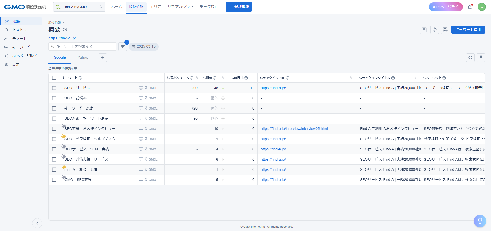491x231 pixels.
Task: Click help icon beside Gスニペット header
Action: pos(444,78)
